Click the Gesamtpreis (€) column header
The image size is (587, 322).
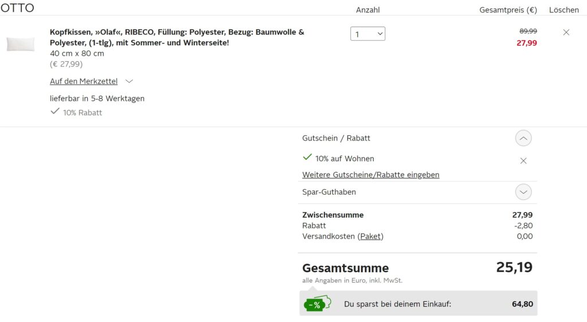[x=508, y=10]
